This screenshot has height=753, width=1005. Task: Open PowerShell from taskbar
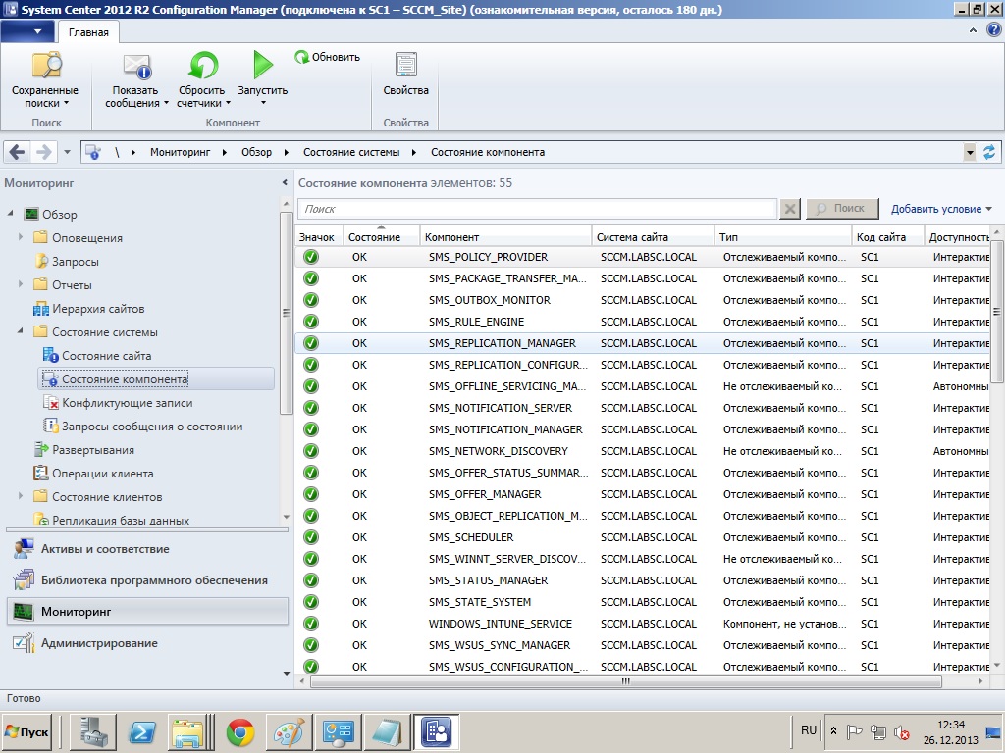pos(141,731)
